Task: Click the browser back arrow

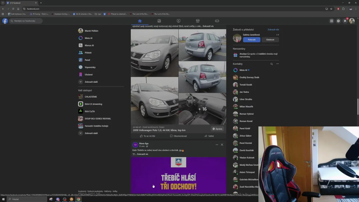Action: tap(3, 9)
